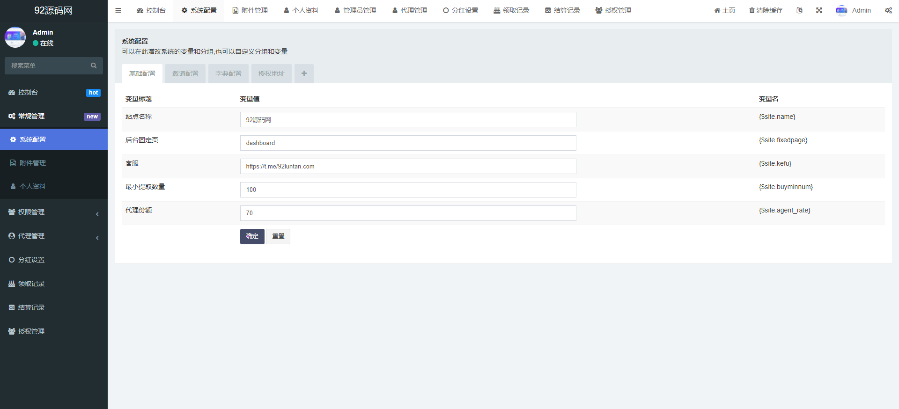Image resolution: width=899 pixels, height=409 pixels.
Task: Add a new config group with plus tab
Action: coord(304,73)
